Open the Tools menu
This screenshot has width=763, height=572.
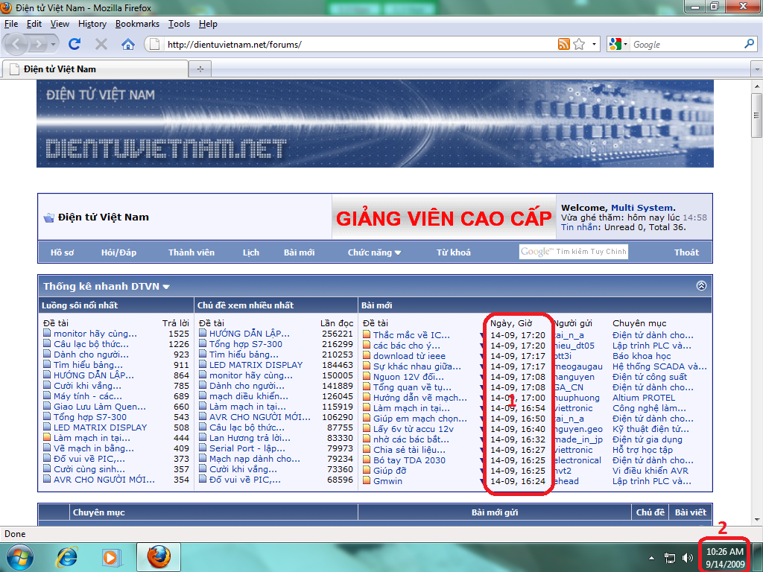click(x=179, y=24)
